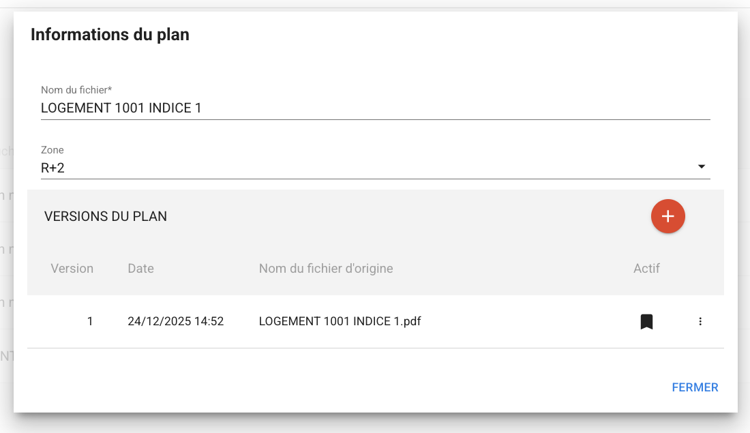Click the VERSIONS DU PLAN heading
The height and width of the screenshot is (433, 750).
tap(106, 217)
